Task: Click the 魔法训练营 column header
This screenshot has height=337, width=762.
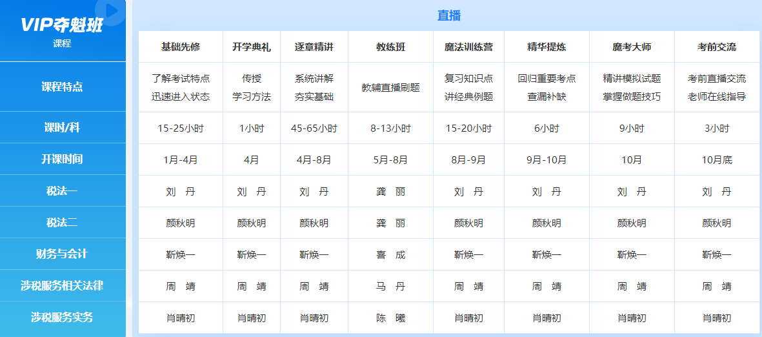Action: click(469, 47)
